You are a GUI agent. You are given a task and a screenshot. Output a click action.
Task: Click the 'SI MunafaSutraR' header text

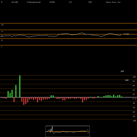(34, 2)
